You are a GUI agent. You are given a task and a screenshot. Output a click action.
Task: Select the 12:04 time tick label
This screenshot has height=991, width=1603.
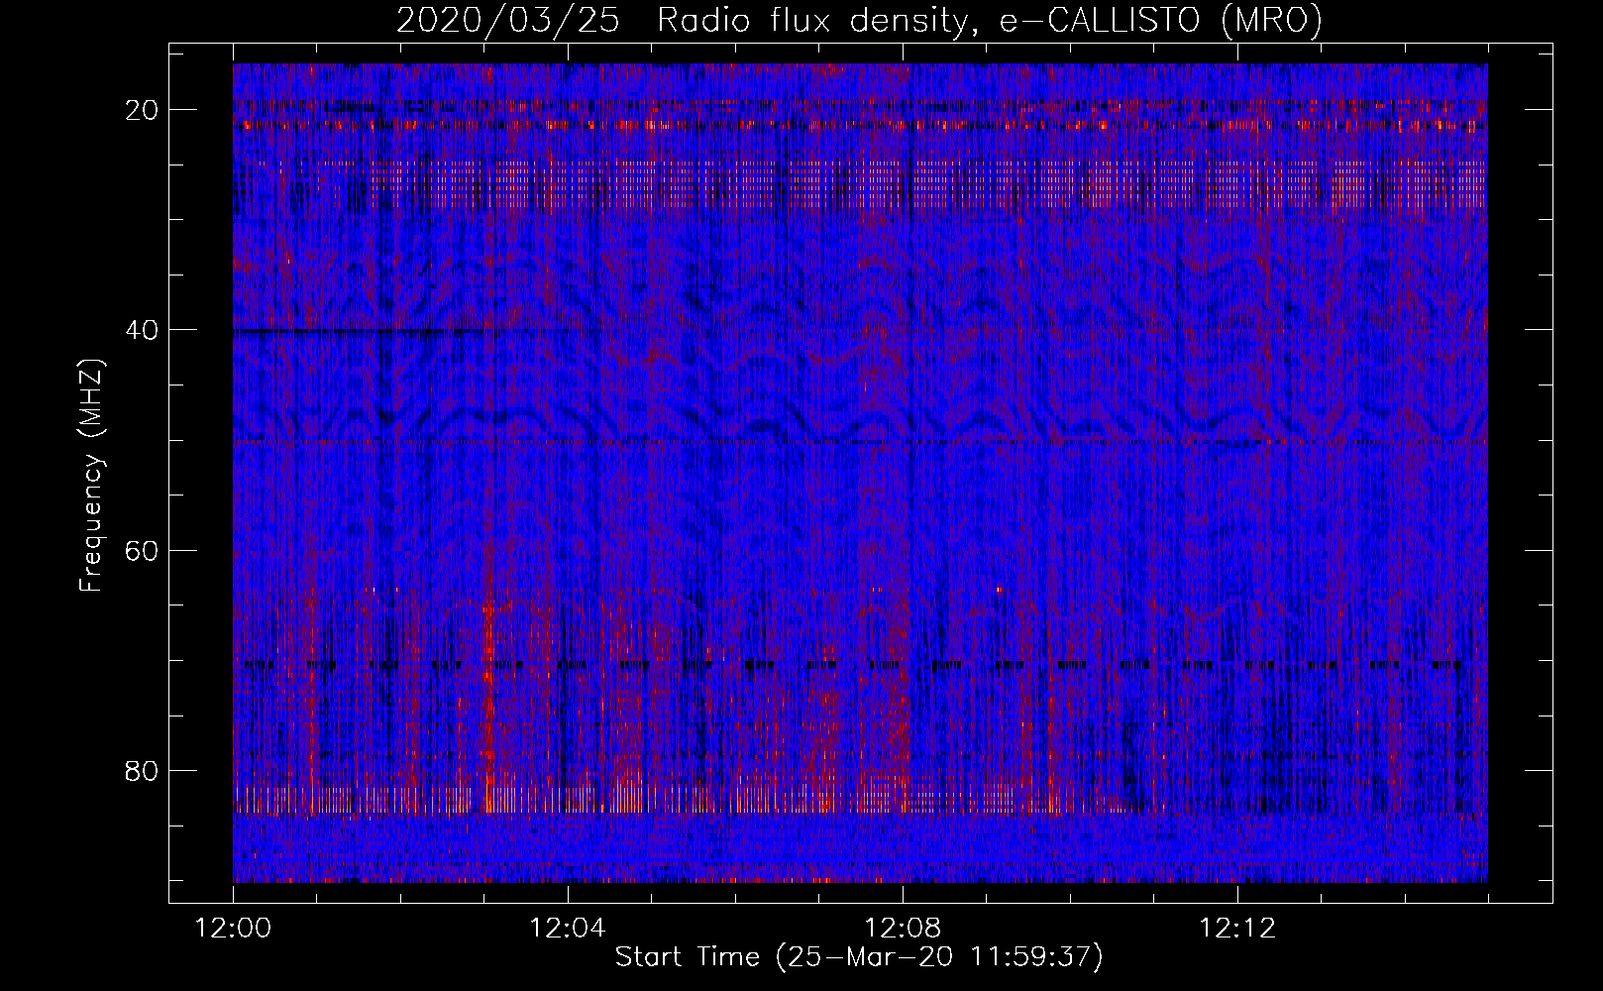[568, 929]
